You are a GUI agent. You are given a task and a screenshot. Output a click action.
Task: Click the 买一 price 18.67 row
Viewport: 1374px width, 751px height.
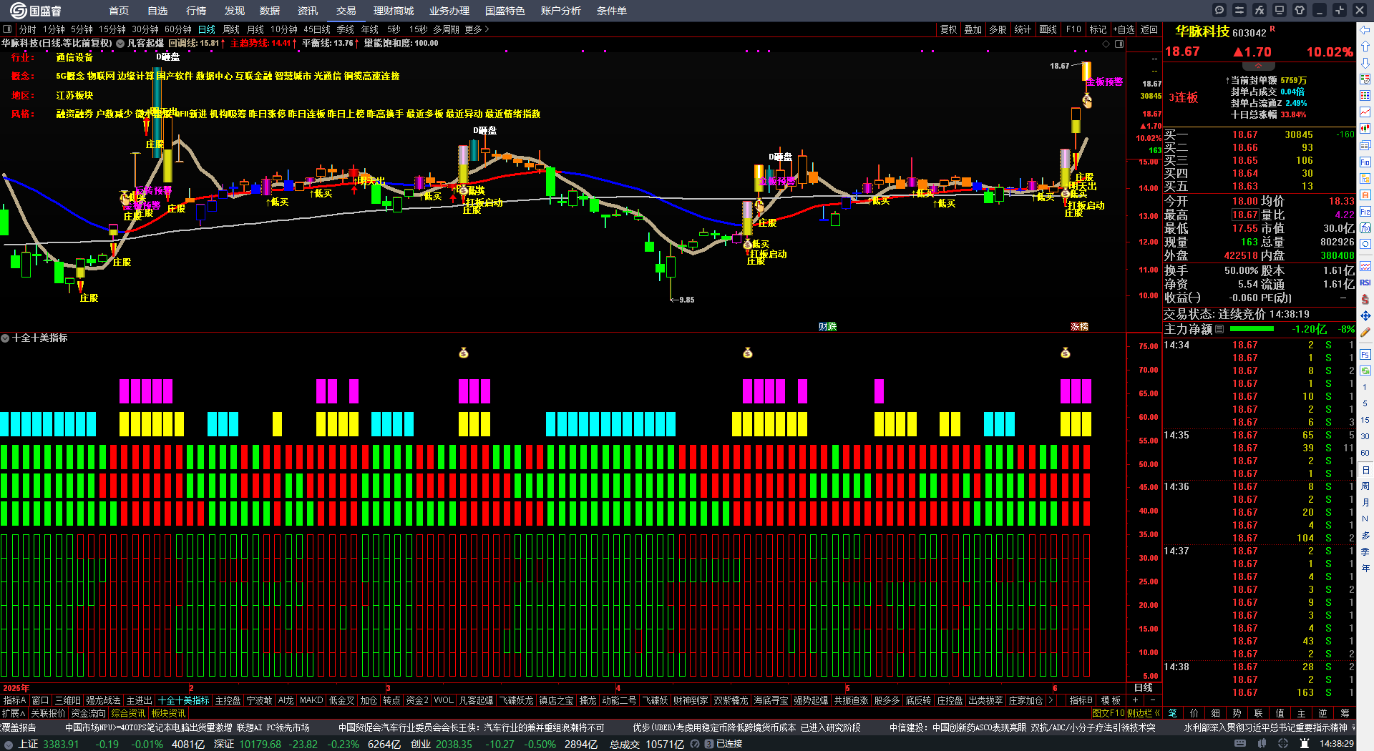[x=1259, y=134]
